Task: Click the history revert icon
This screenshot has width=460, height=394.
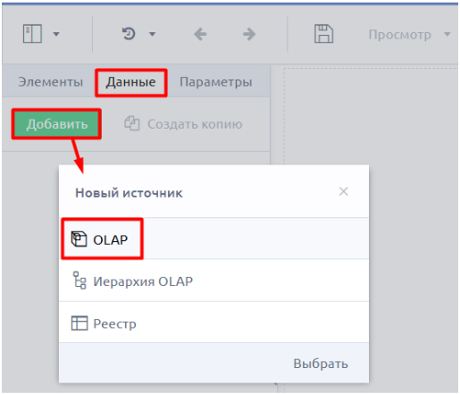Action: pos(129,34)
